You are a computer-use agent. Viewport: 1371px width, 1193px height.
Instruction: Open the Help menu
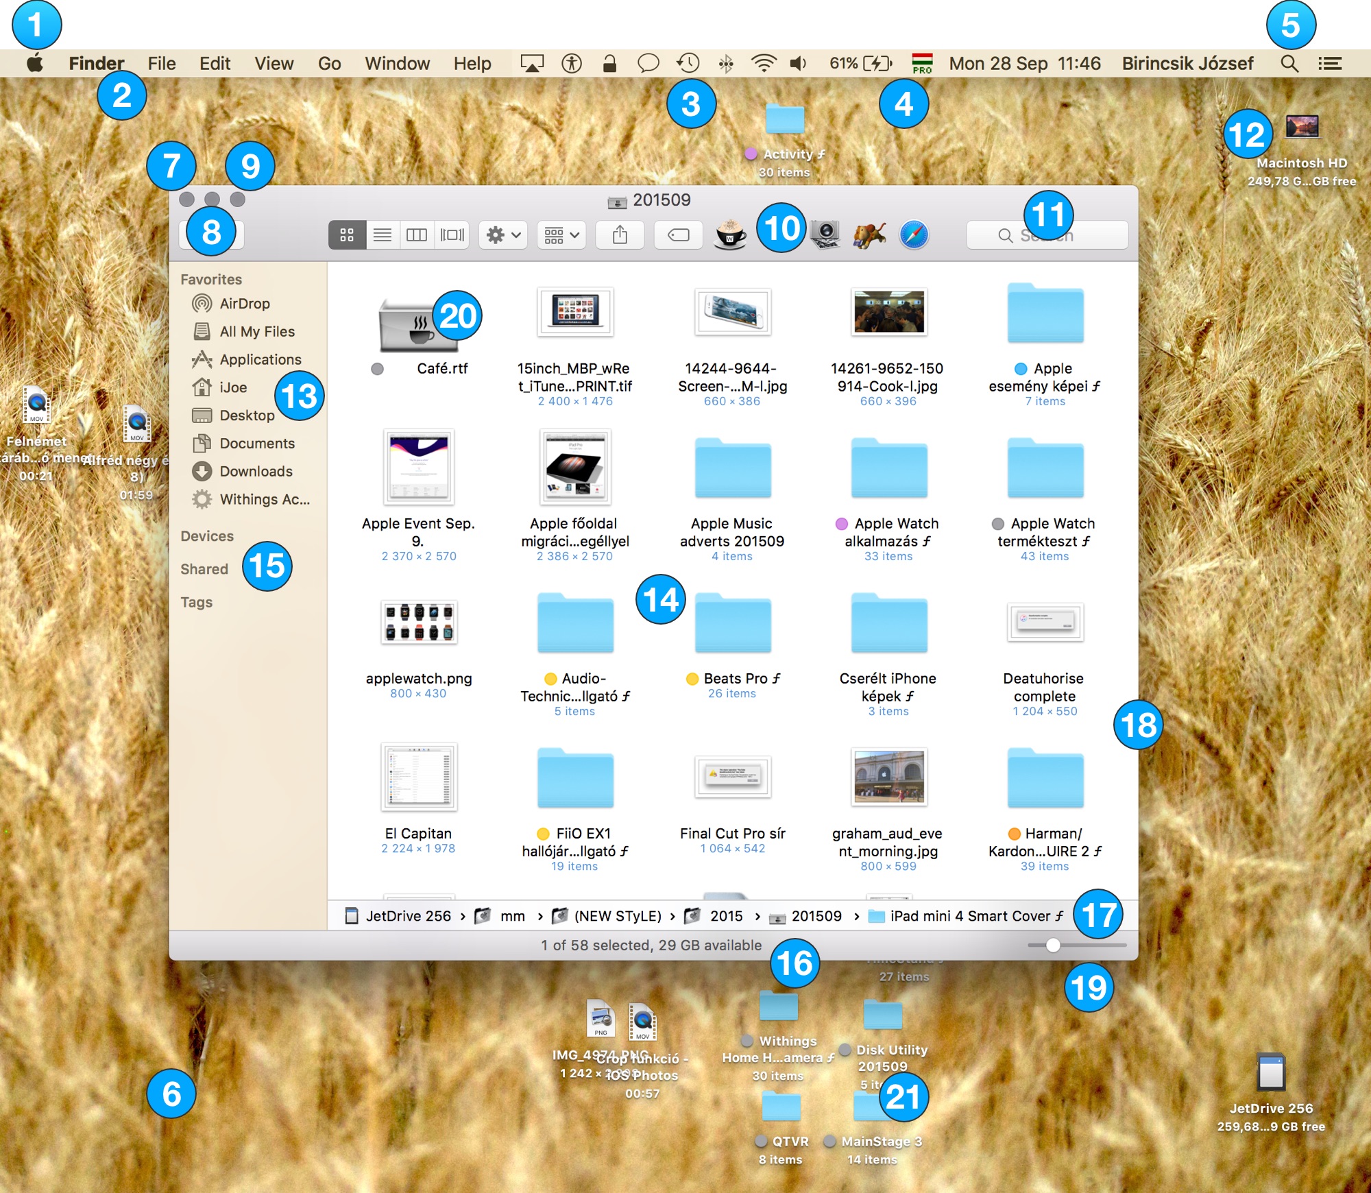(472, 64)
